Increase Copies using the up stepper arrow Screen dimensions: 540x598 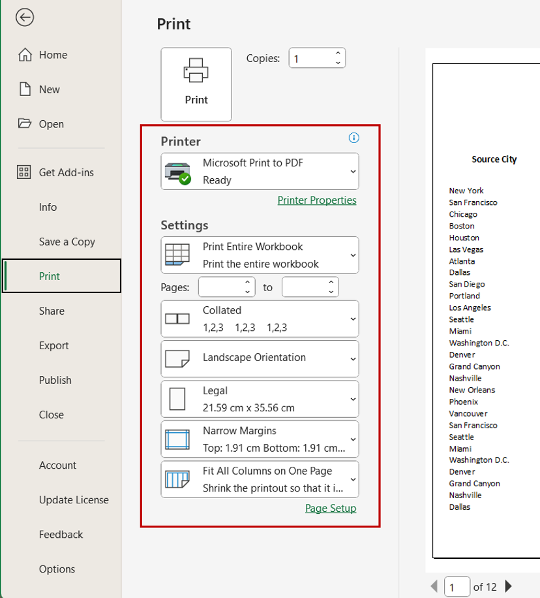coord(338,53)
